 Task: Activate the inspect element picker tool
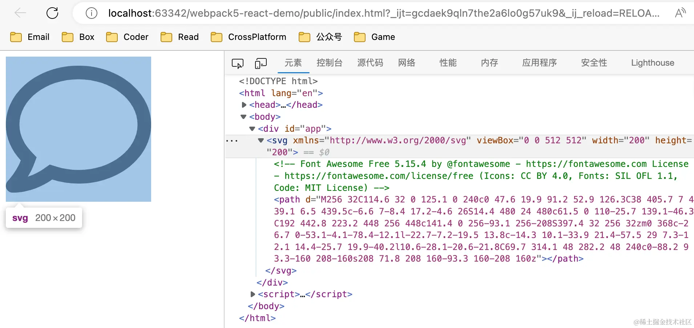click(x=238, y=63)
